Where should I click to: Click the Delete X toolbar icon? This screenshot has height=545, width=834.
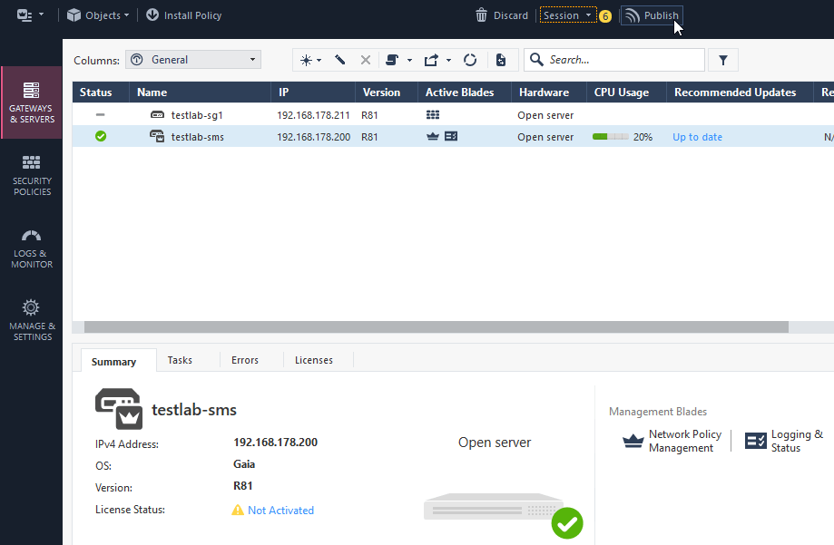tap(366, 60)
